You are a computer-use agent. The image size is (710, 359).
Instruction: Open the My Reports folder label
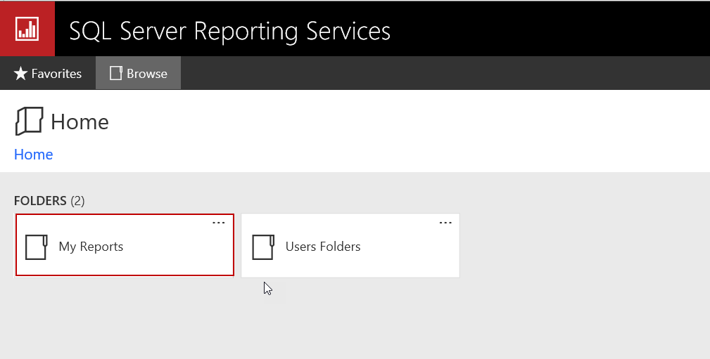point(91,247)
